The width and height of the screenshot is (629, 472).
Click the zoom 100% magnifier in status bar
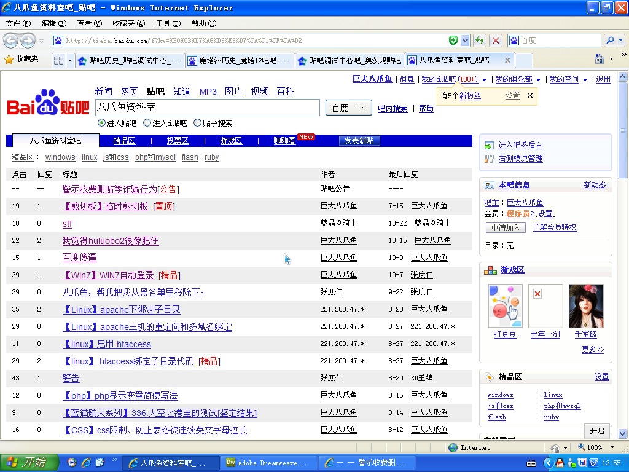click(581, 447)
